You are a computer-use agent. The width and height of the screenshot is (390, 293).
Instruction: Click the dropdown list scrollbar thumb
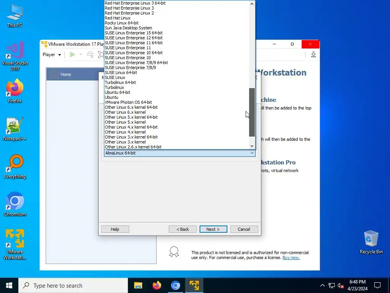tap(252, 112)
